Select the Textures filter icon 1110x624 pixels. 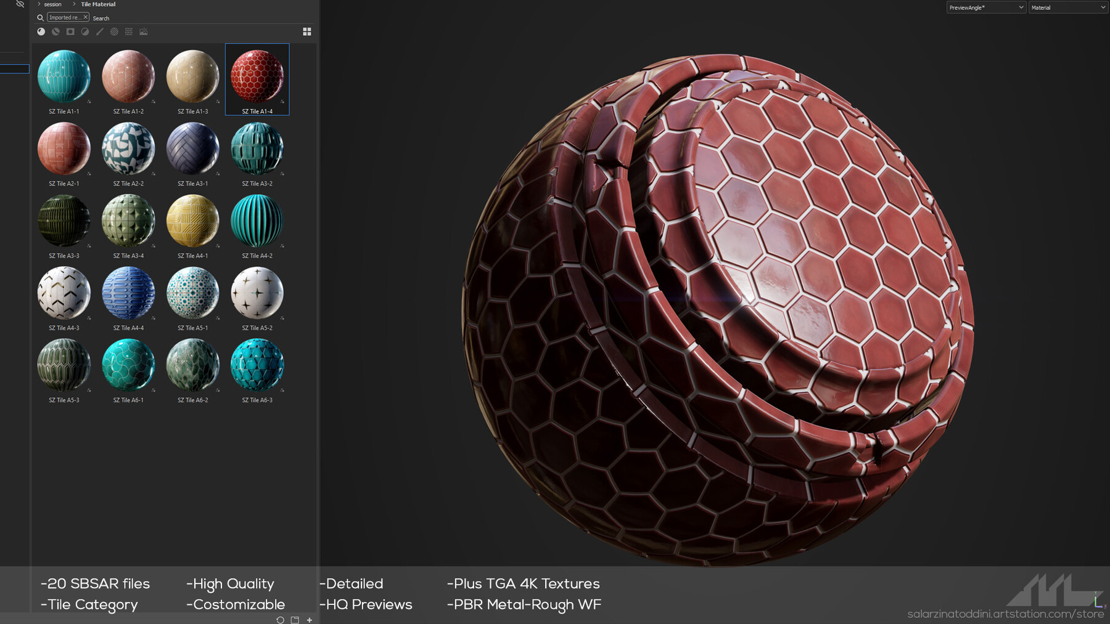[x=129, y=31]
